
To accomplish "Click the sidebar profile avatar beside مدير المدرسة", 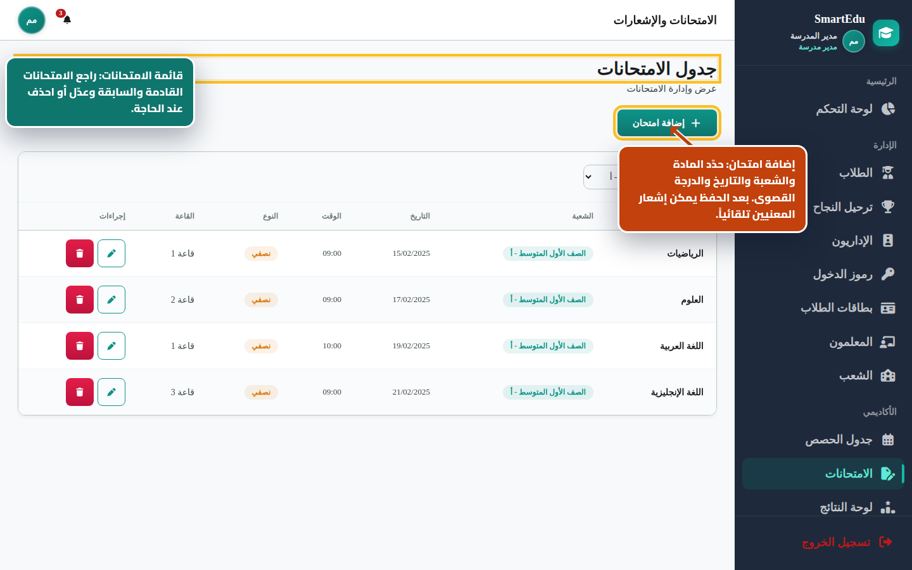I will pos(854,42).
